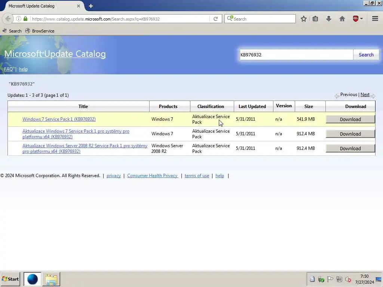Open the Firefox hamburger menu
The height and width of the screenshot is (287, 383).
click(x=375, y=19)
